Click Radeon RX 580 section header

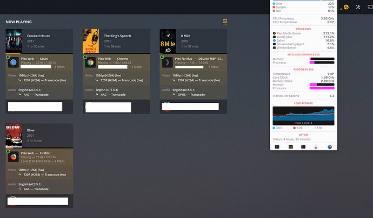coord(303,69)
